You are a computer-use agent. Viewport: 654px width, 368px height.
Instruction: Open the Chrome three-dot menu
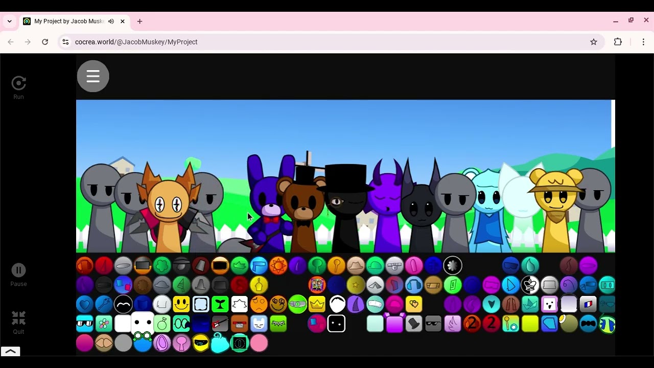point(643,42)
